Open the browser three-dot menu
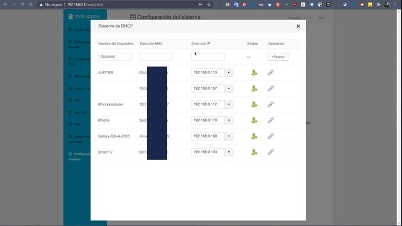The width and height of the screenshot is (402, 226). [x=395, y=4]
